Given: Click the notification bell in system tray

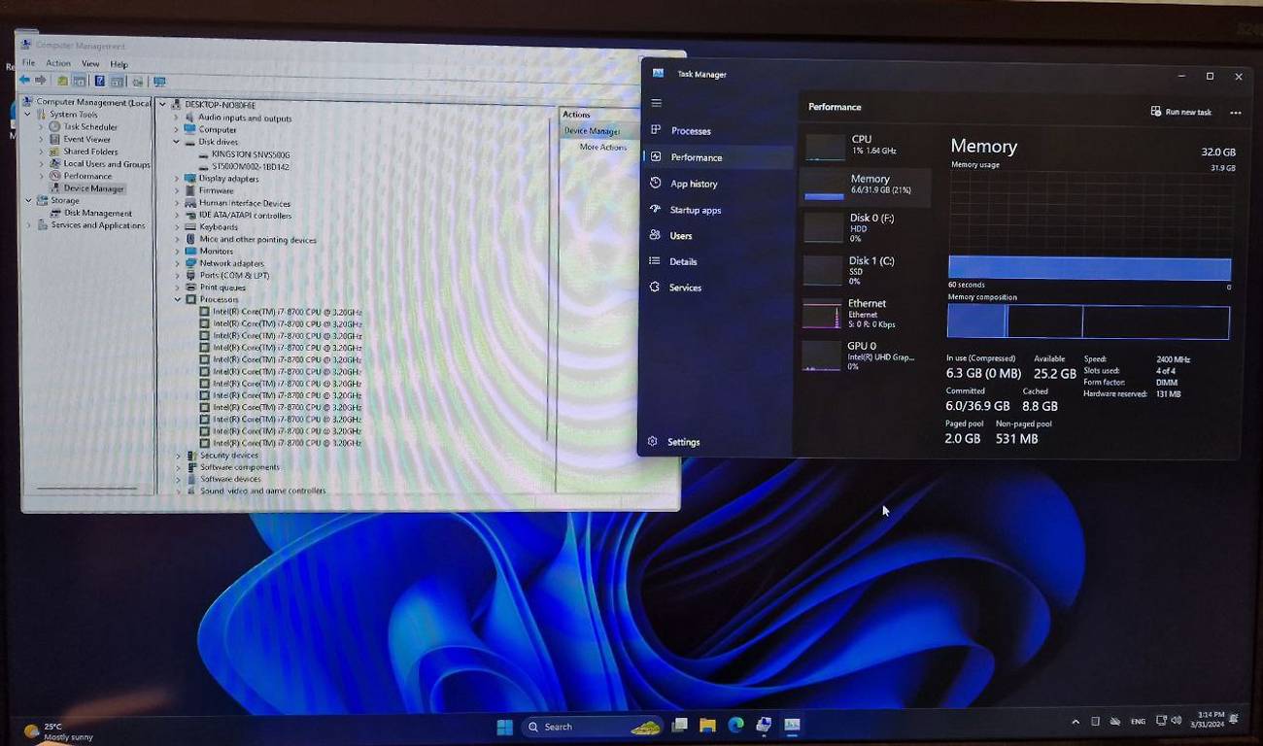Looking at the screenshot, I should pyautogui.click(x=1234, y=720).
